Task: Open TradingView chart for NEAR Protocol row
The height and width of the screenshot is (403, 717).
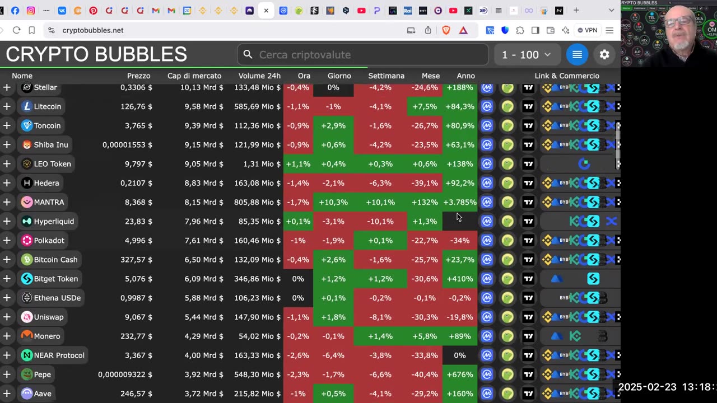Action: 528,355
